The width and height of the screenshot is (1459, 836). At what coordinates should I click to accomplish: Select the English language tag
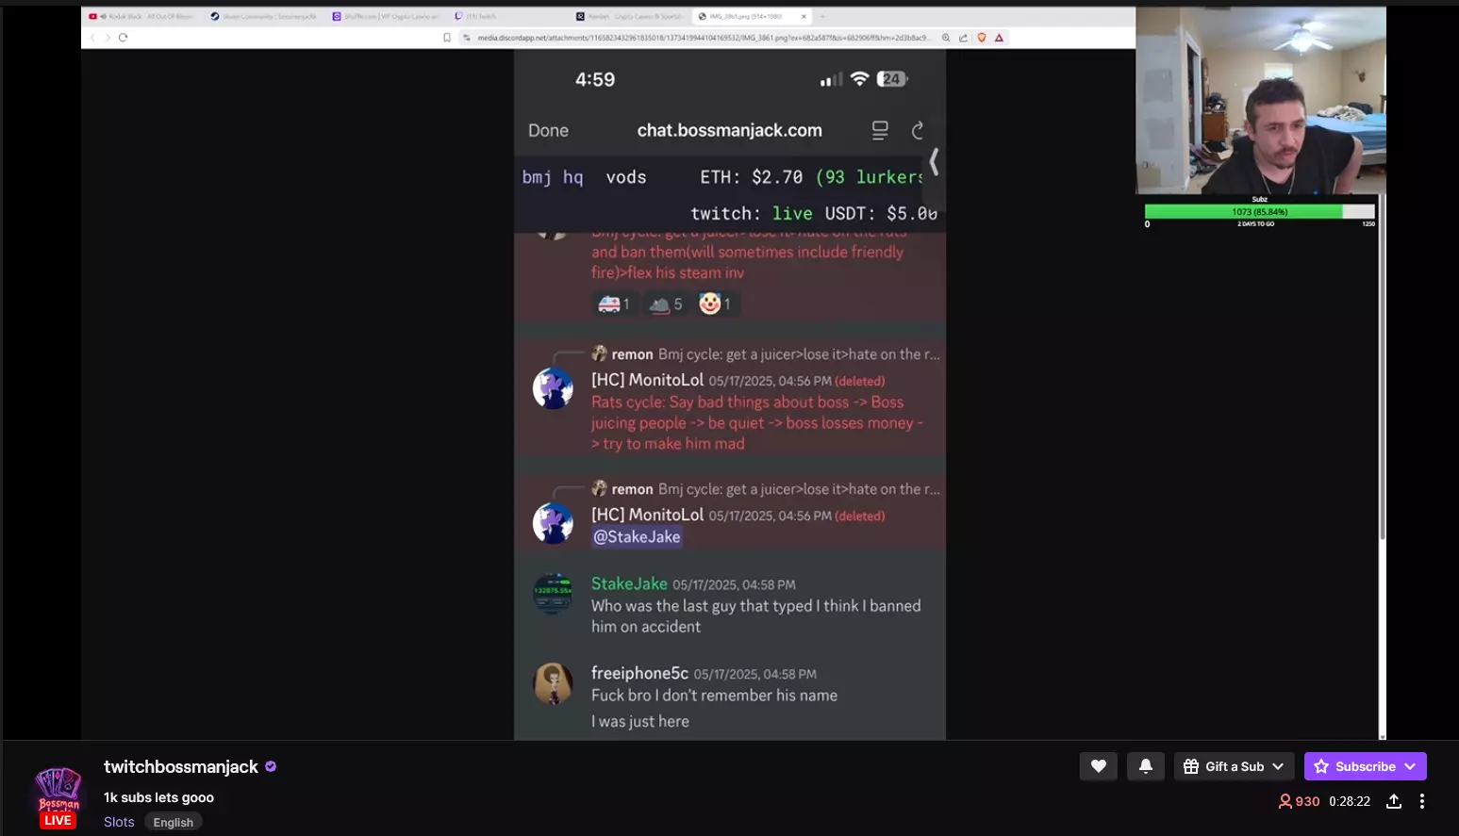(174, 822)
